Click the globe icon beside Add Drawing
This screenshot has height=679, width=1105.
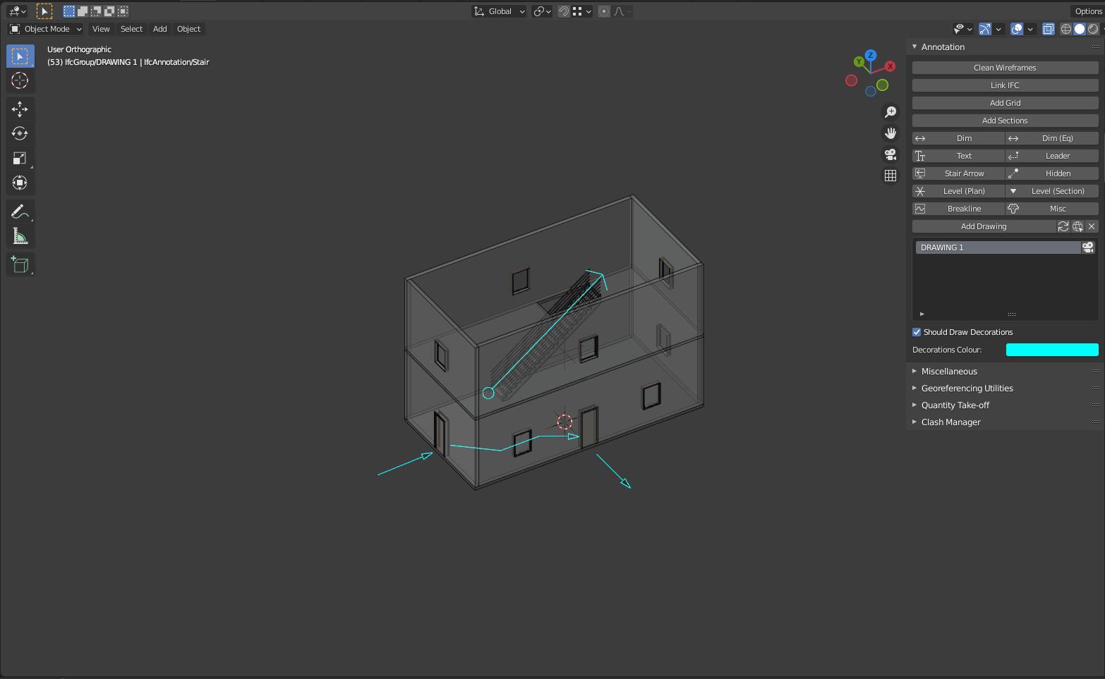(x=1077, y=226)
